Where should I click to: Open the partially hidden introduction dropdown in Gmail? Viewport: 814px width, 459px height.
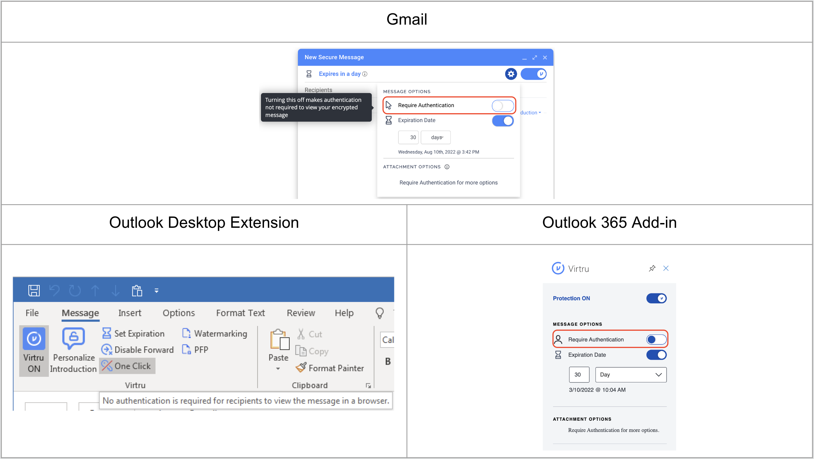pos(531,113)
